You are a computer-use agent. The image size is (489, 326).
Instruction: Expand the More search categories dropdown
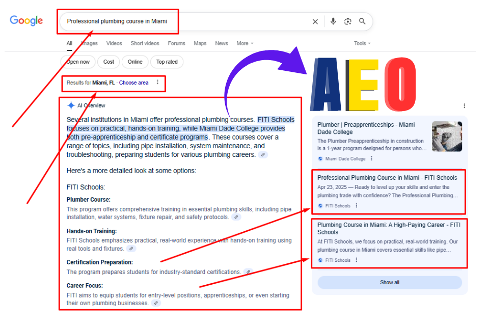click(x=245, y=43)
